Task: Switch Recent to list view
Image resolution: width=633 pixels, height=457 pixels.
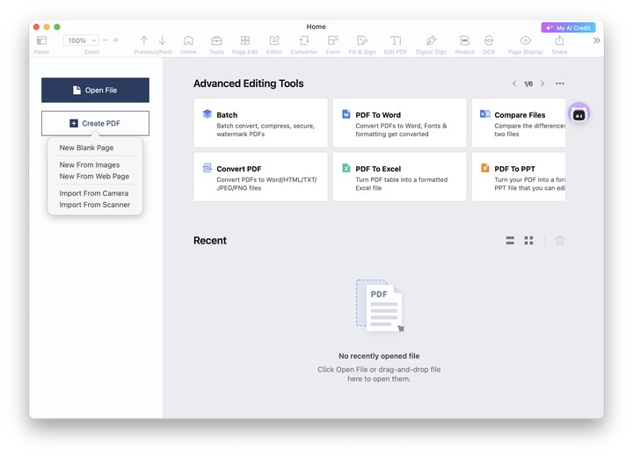Action: click(x=510, y=241)
